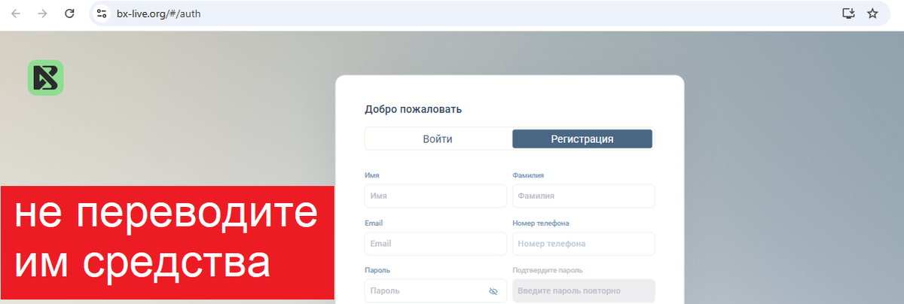Focus the Имя input field

(x=435, y=196)
